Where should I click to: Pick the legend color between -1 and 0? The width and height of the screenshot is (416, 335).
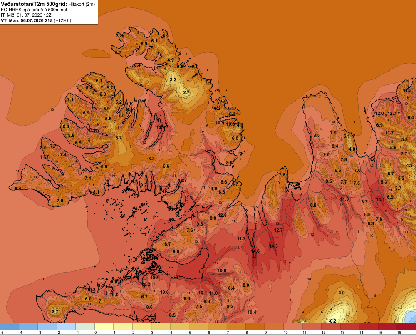tap(85, 327)
